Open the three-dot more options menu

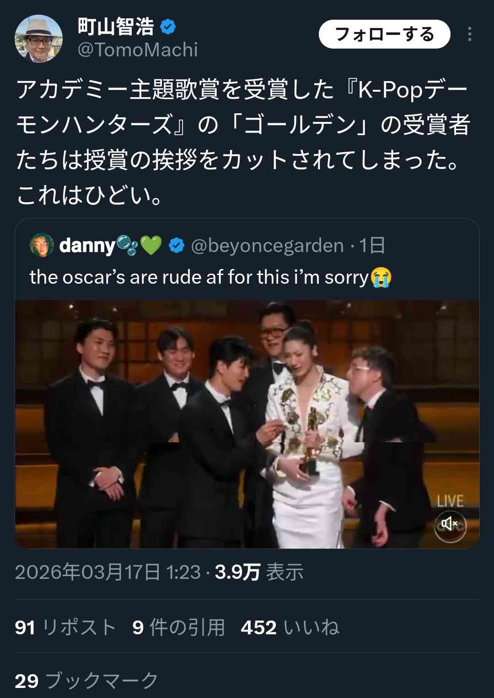coord(470,34)
